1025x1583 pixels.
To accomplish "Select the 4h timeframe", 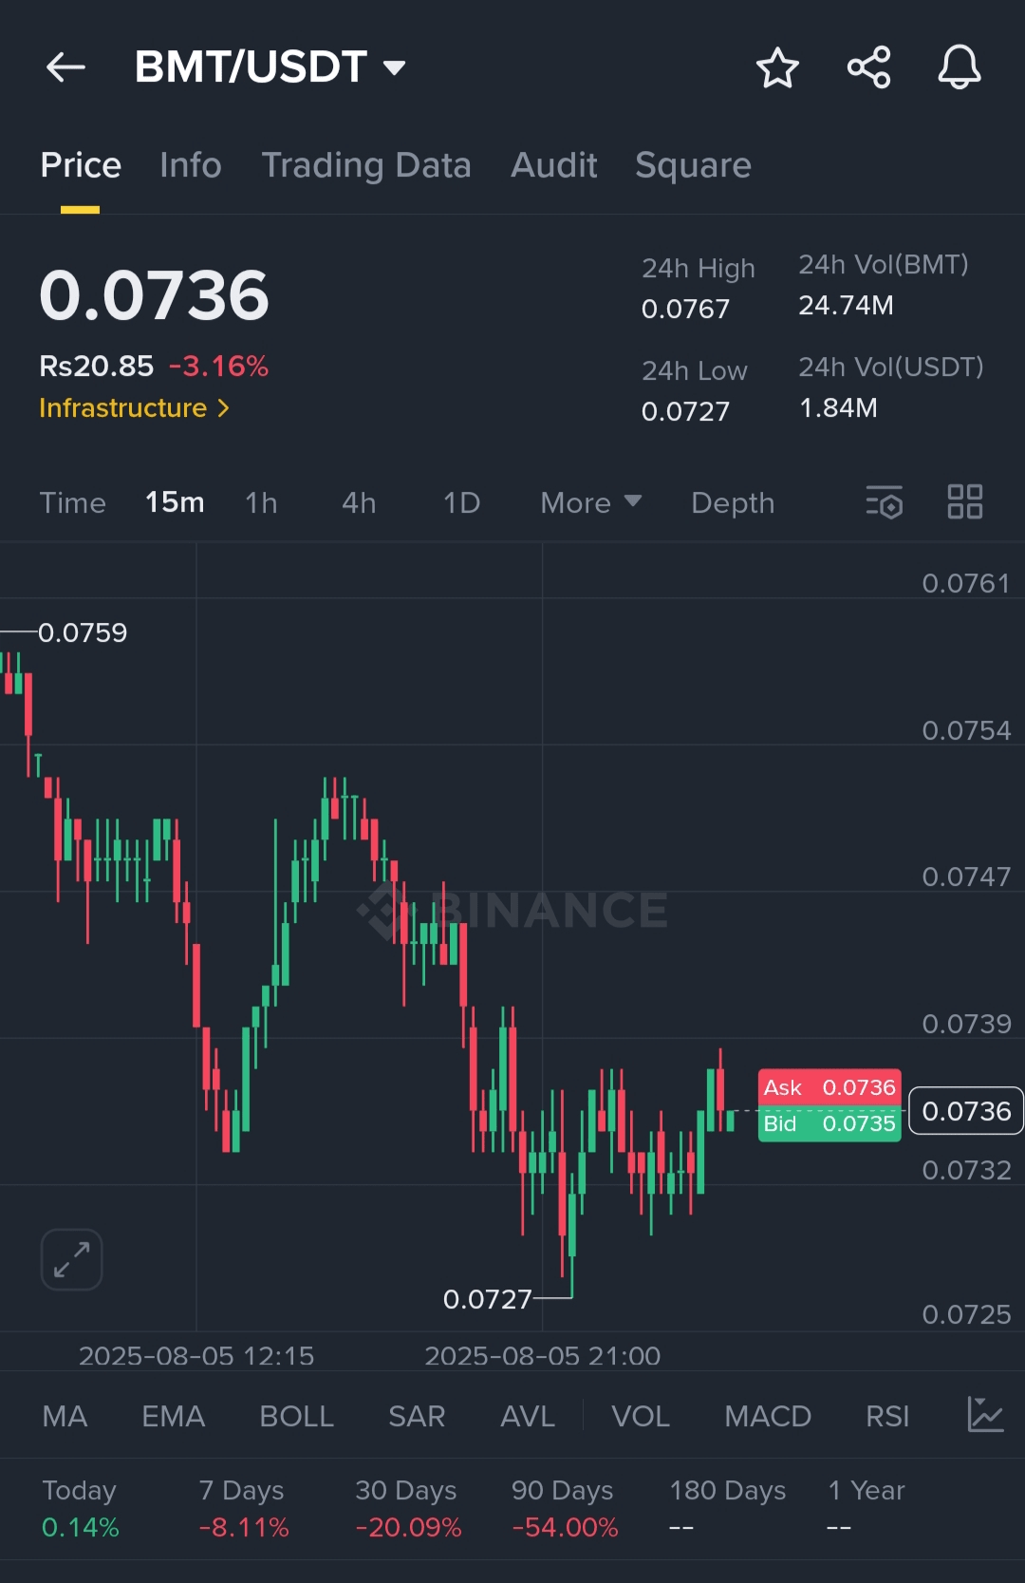I will click(x=359, y=502).
